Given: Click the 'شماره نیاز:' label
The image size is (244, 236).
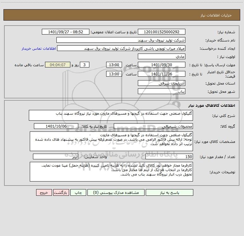Looking at the screenshot, I should tap(226, 32).
